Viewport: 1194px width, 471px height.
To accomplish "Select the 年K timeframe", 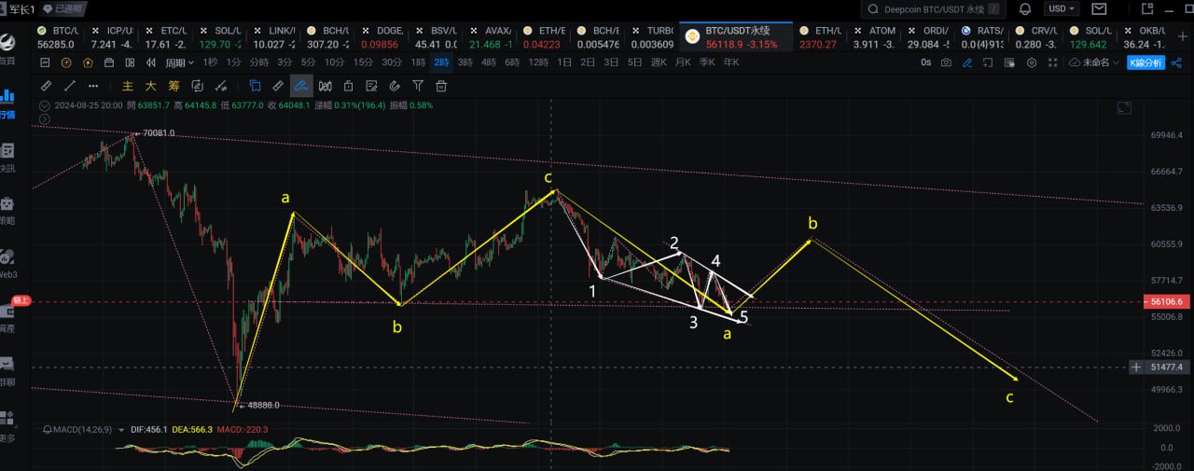I will [730, 62].
